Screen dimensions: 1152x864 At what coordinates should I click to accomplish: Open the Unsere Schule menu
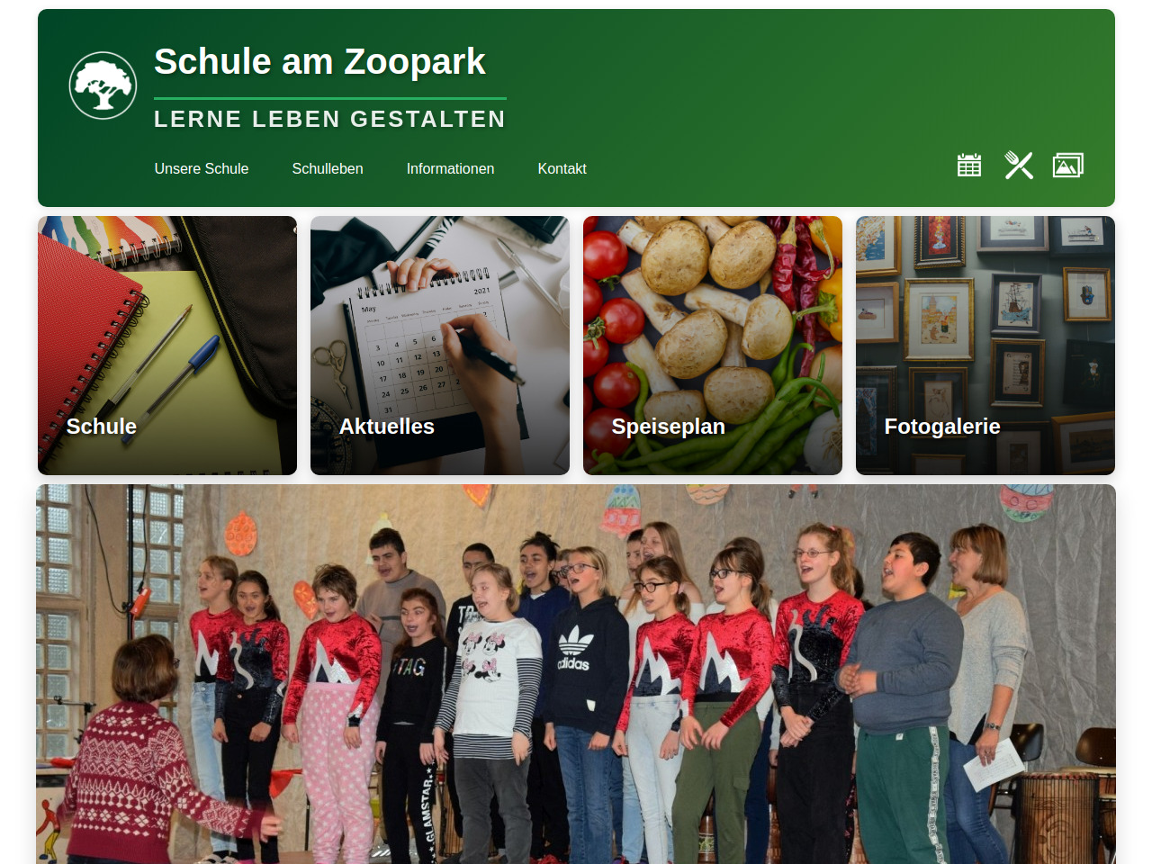point(202,168)
